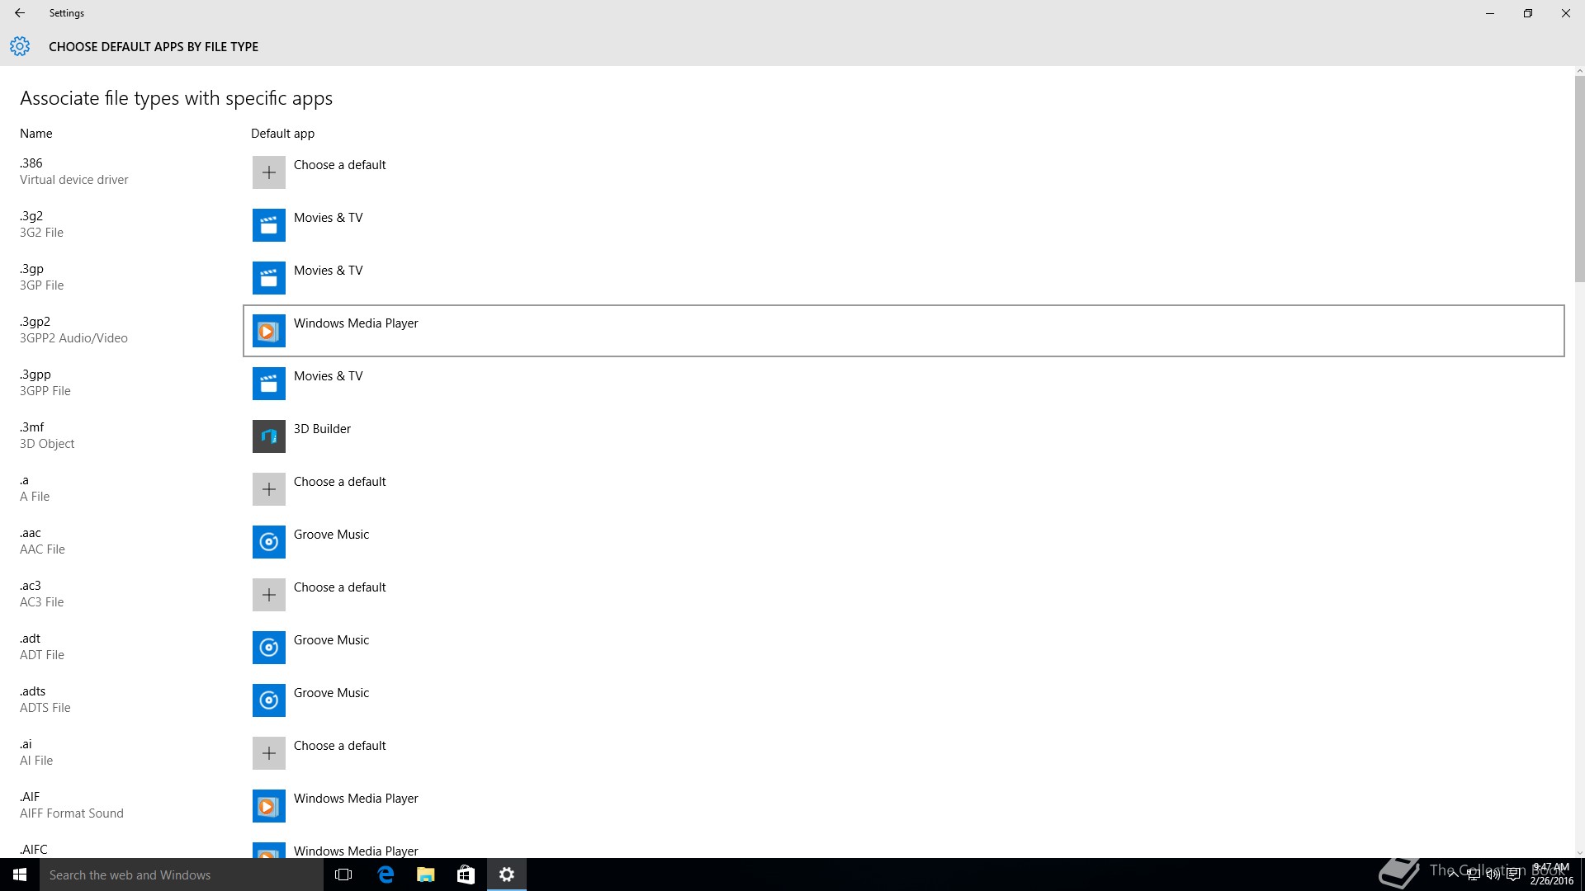
Task: Change Groove Music label for .adts
Action: click(331, 693)
